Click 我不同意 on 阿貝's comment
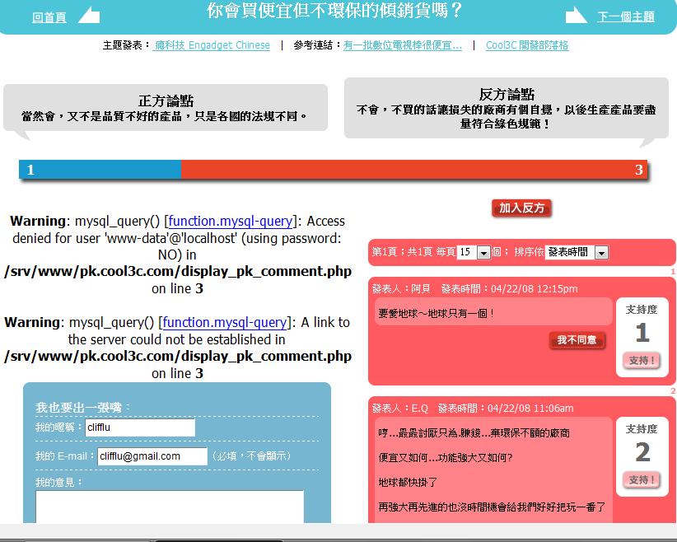 [577, 340]
